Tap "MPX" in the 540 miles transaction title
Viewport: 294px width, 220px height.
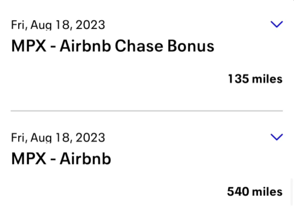pos(29,159)
